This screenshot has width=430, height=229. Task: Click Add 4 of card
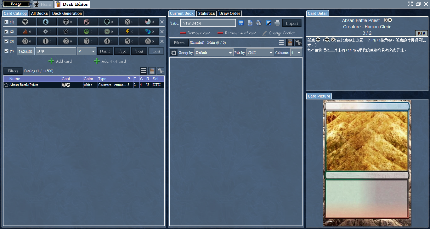[110, 61]
